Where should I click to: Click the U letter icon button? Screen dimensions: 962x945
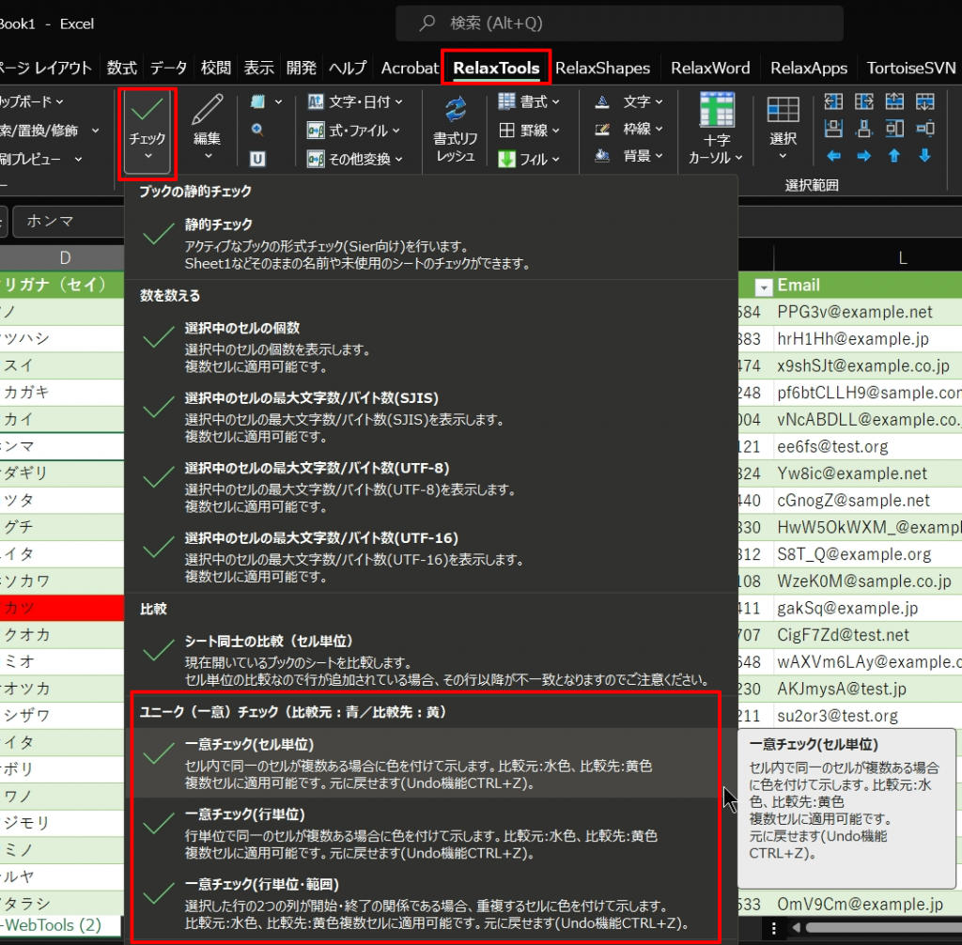257,159
